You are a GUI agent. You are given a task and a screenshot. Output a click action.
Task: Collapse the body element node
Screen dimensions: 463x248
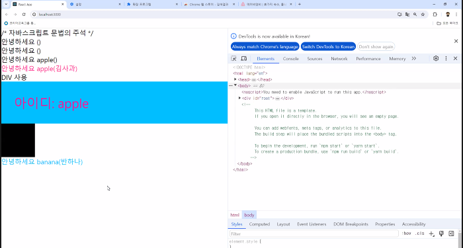235,85
